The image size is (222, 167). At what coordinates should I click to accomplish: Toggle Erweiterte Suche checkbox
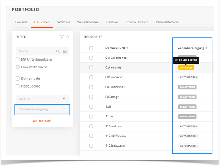tap(17, 67)
